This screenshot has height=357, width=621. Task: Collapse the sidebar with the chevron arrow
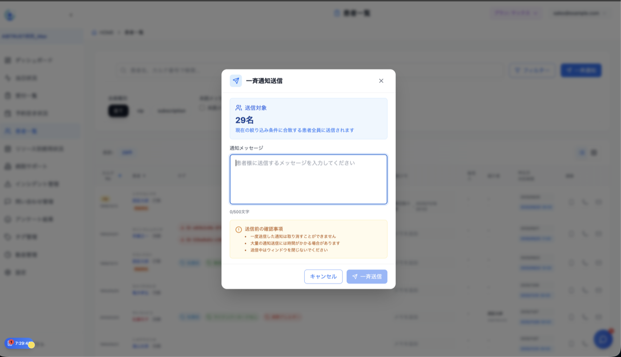[x=71, y=15]
